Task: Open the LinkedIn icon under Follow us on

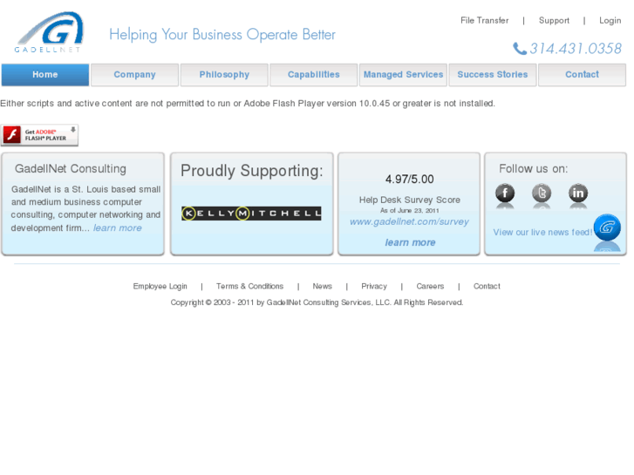Action: point(578,193)
